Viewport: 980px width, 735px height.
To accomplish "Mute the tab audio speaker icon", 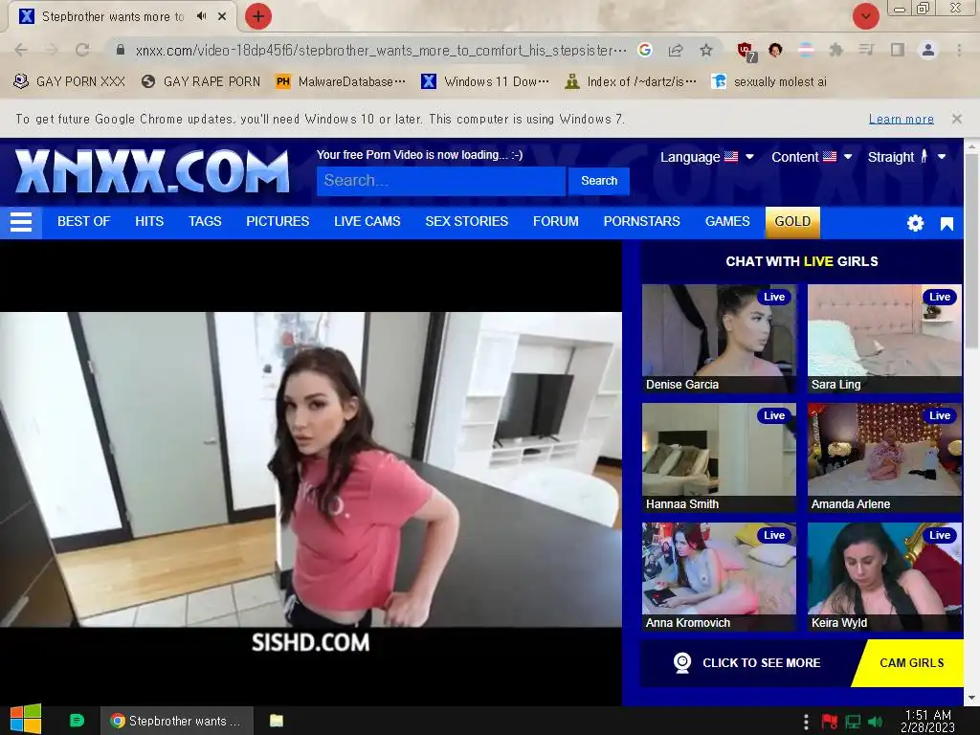I will click(201, 16).
